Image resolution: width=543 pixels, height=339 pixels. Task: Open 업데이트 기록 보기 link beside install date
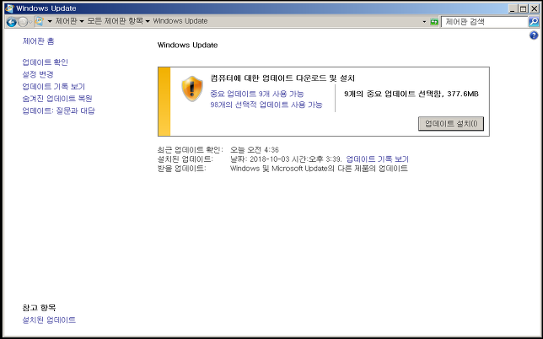click(378, 159)
